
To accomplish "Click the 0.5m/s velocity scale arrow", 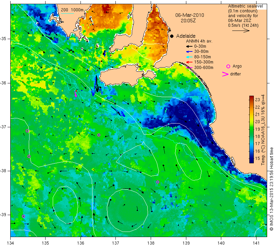I will click(x=241, y=31).
